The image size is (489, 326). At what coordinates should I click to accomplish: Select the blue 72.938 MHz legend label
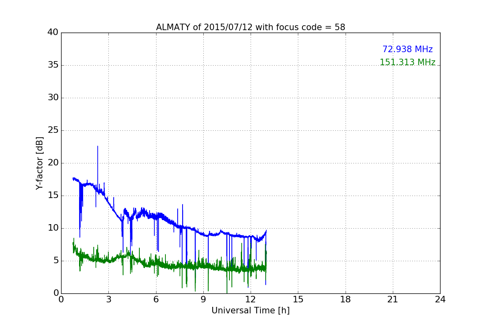coord(407,49)
